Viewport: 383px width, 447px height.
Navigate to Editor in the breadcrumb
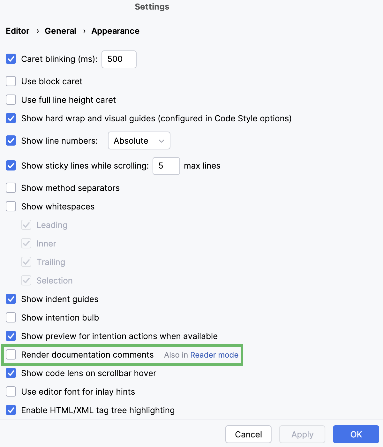tap(17, 31)
